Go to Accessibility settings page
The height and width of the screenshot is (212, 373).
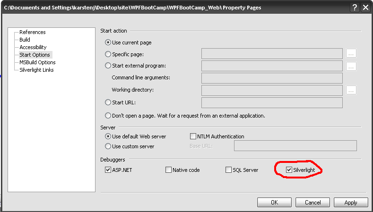(33, 47)
